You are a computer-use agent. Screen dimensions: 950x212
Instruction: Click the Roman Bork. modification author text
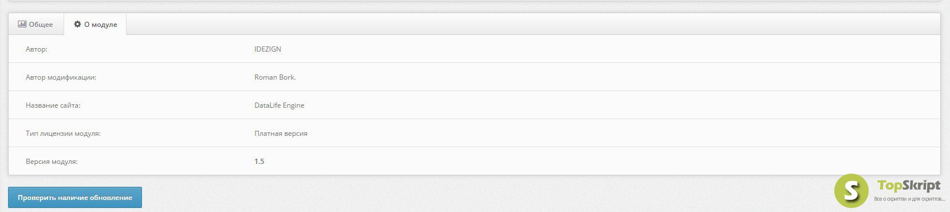click(x=275, y=77)
